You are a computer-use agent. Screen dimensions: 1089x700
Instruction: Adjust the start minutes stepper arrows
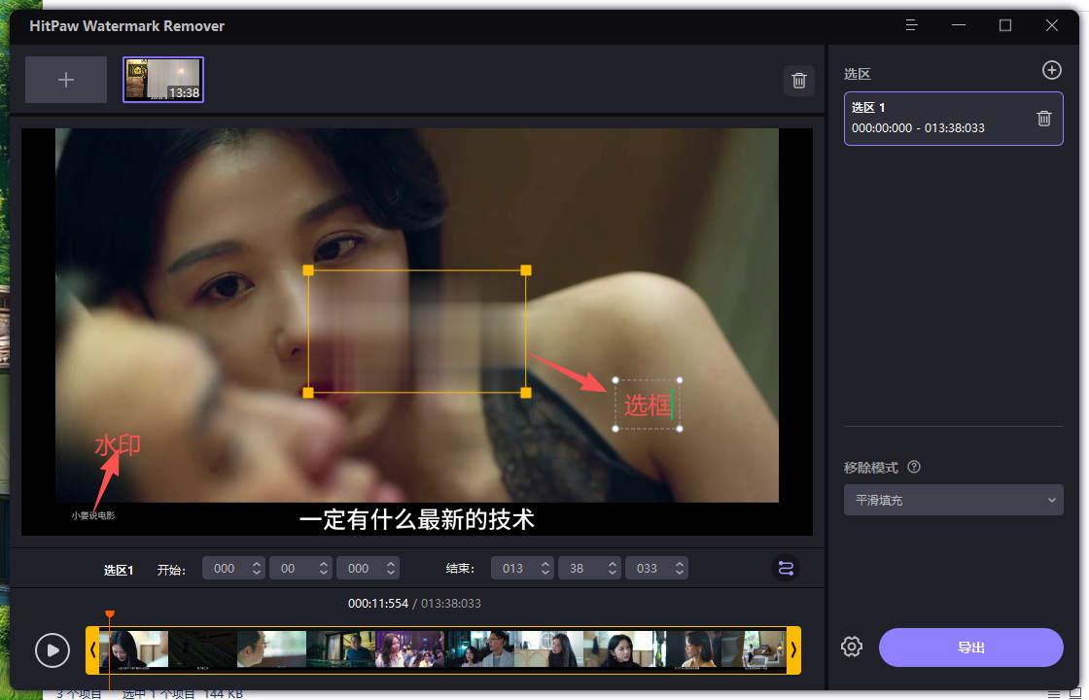[324, 568]
